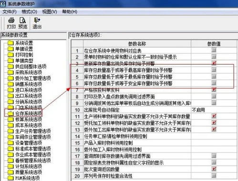238x181 pixels.
Task: Click folder icon next to 核算系统选项
Action: pos(10,119)
